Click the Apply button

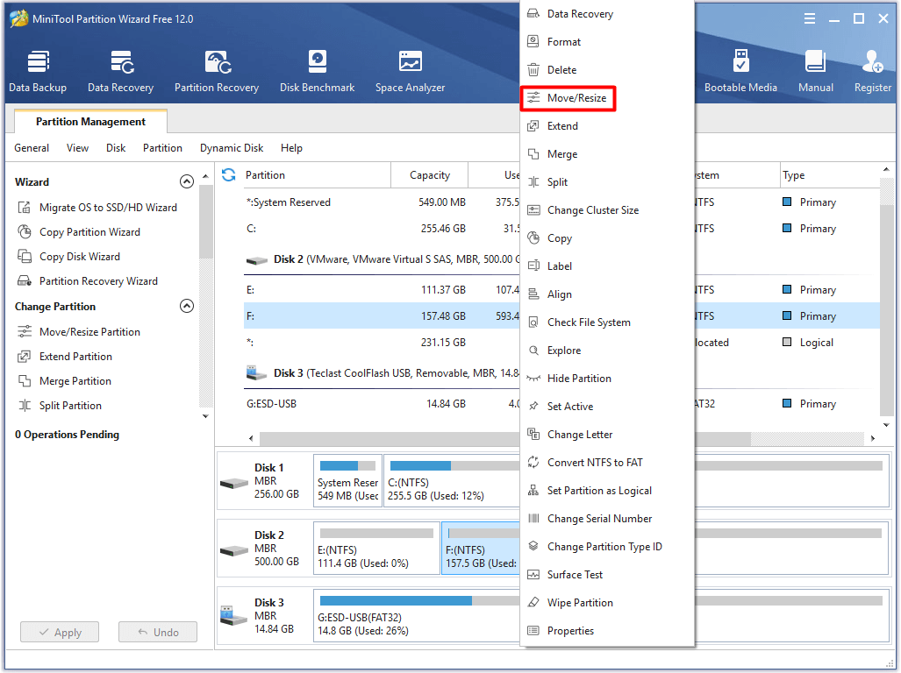pyautogui.click(x=60, y=633)
